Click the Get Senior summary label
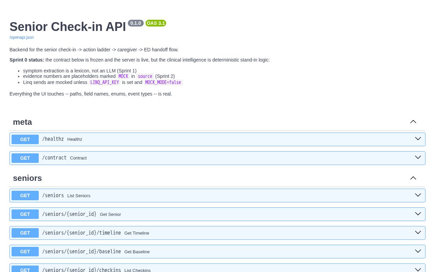The image size is (435, 272). tap(110, 215)
